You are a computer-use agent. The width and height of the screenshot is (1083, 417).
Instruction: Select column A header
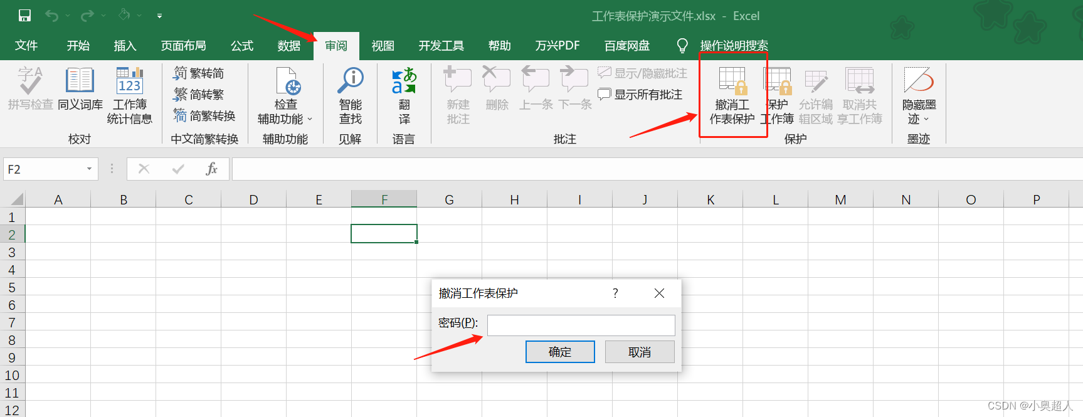coord(58,199)
